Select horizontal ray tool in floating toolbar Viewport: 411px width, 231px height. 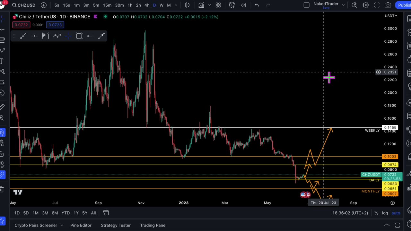(34, 36)
